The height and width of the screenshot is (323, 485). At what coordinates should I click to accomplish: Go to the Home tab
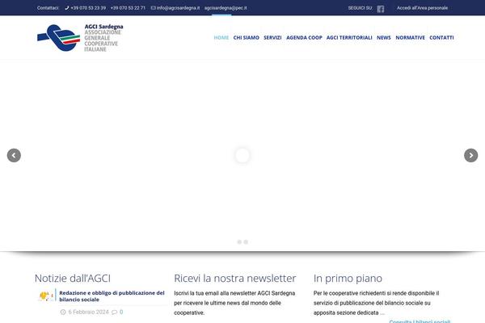[x=221, y=38]
